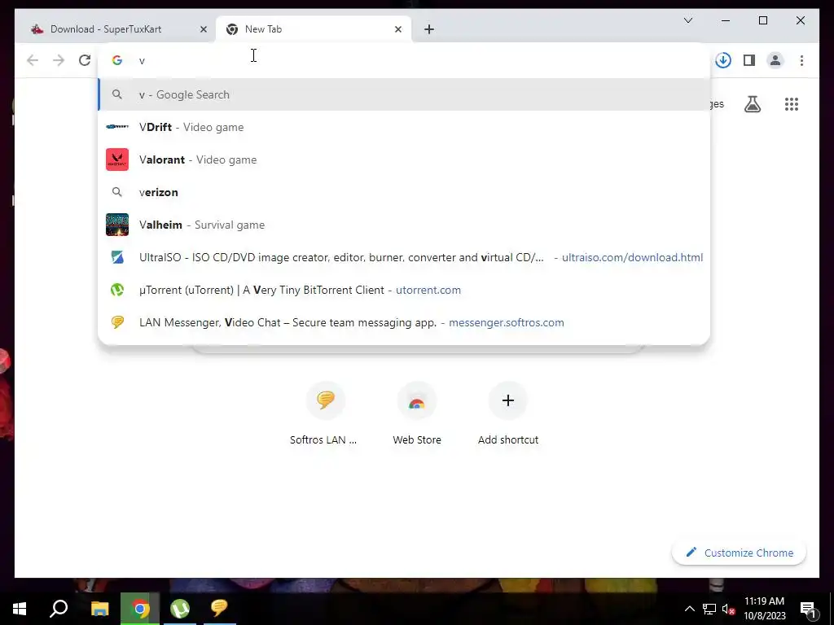
Task: Open the Softros LAN shortcut
Action: (326, 413)
